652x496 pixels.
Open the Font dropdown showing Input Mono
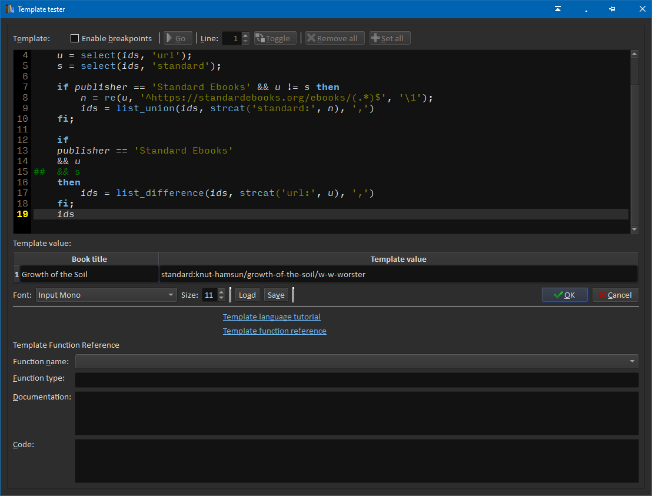[106, 295]
